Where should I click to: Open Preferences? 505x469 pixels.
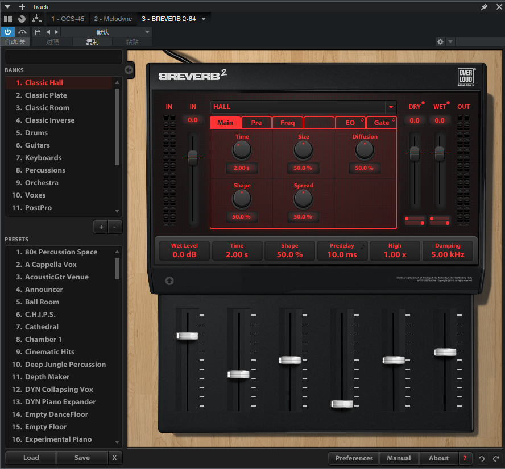pyautogui.click(x=354, y=458)
